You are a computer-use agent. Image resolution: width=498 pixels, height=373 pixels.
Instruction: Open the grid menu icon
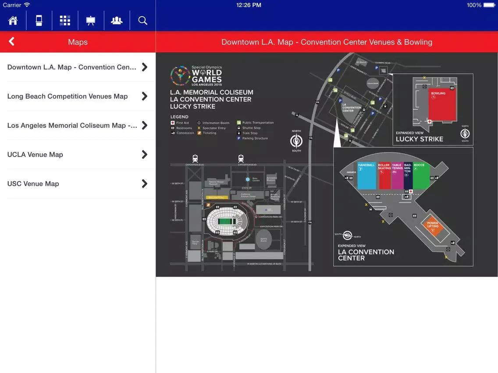pos(65,21)
